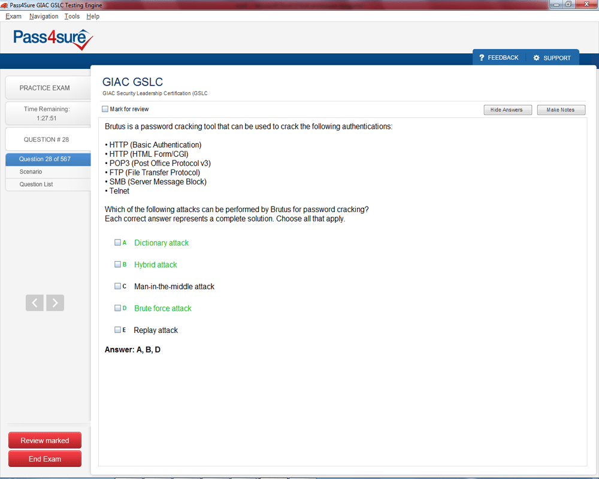Viewport: 599px width, 479px height.
Task: Click the 'SMB (Server Message Block)' bullet
Action: click(156, 182)
